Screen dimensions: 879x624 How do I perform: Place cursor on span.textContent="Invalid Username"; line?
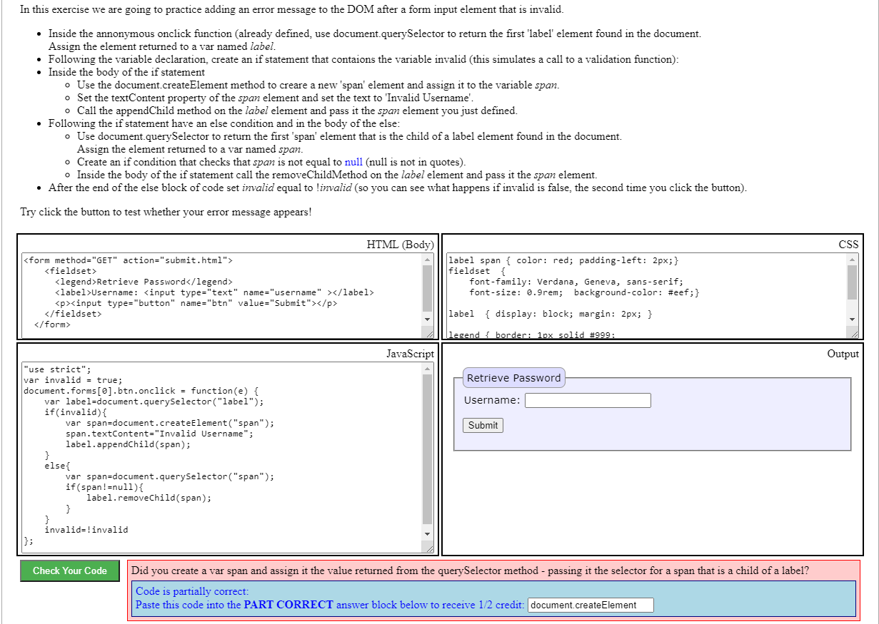pyautogui.click(x=159, y=434)
